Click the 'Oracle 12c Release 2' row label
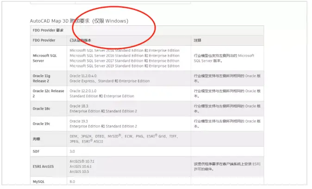 (48, 94)
